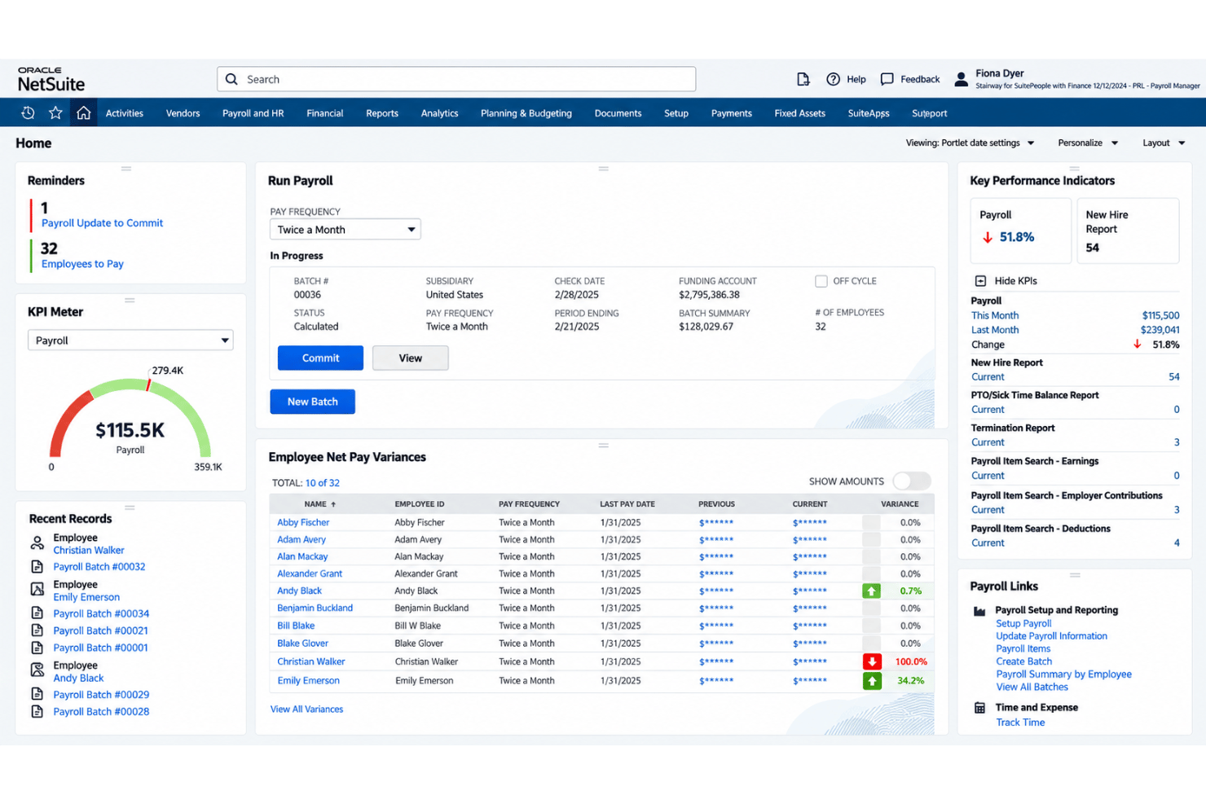Open the Personalize dropdown

click(1088, 143)
